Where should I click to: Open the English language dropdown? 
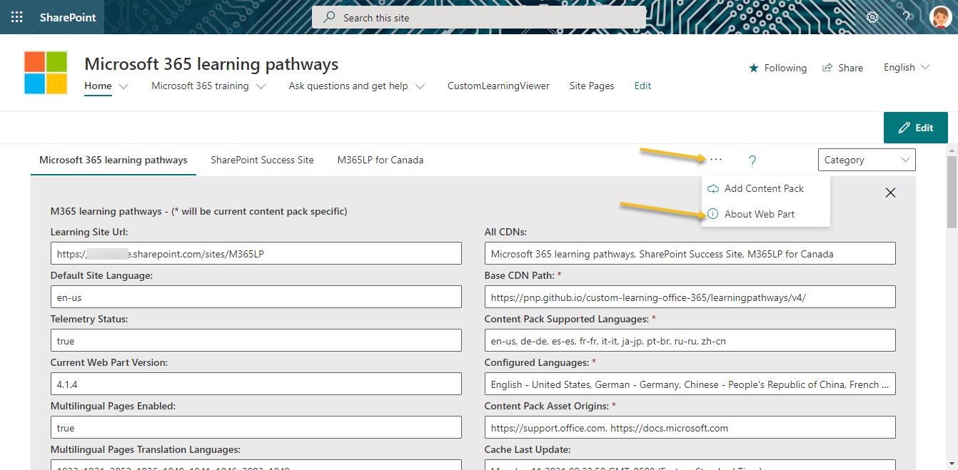point(905,67)
